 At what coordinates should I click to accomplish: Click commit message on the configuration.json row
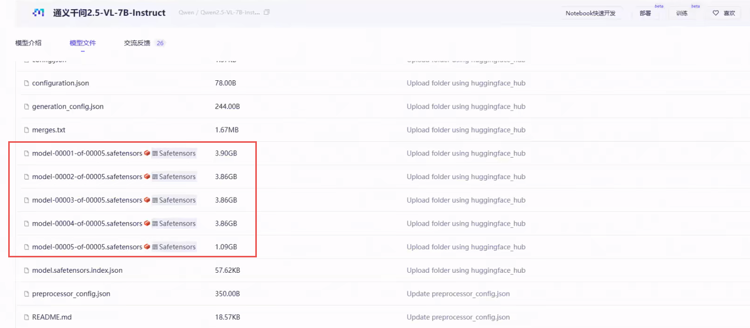[x=466, y=83]
